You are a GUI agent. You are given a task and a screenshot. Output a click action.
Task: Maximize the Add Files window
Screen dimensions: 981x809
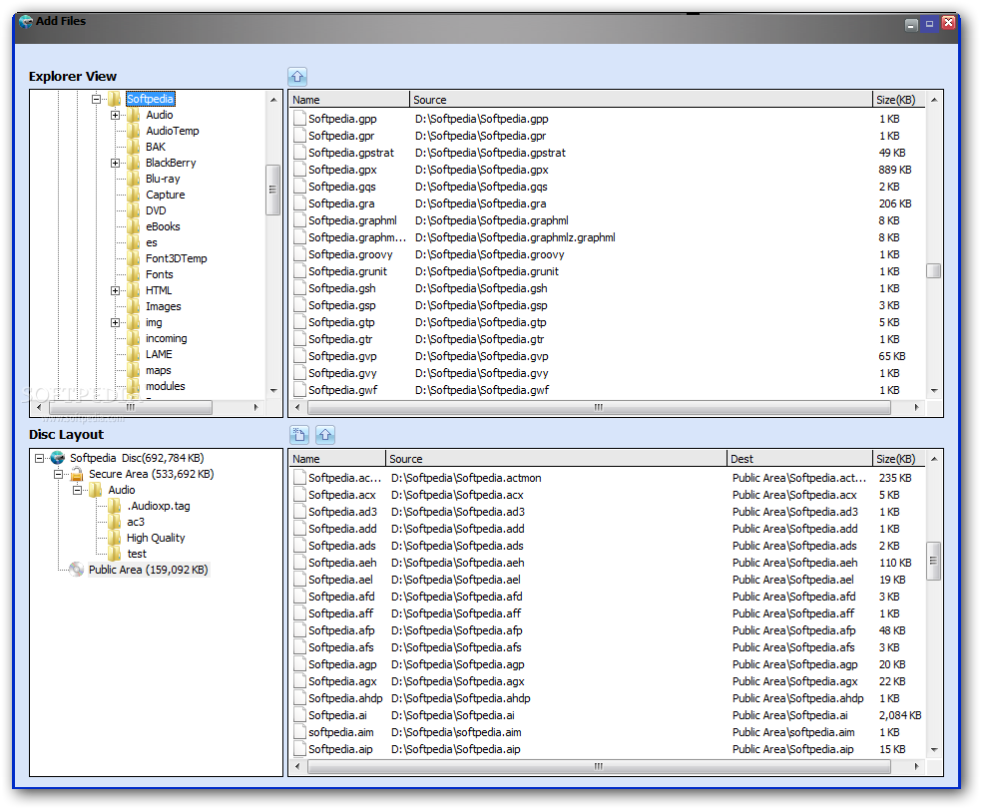coord(930,24)
